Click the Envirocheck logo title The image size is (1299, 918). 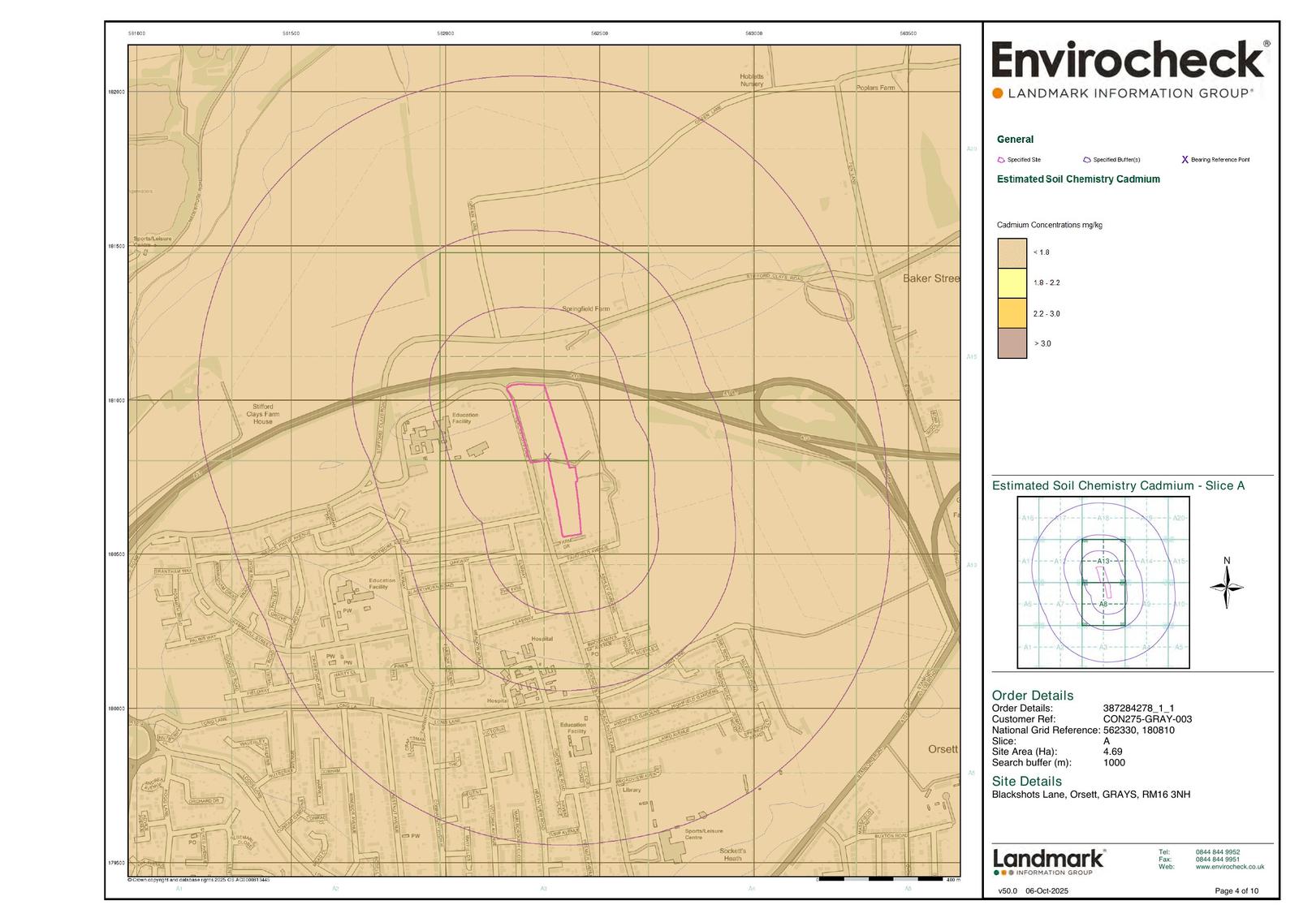click(1128, 61)
